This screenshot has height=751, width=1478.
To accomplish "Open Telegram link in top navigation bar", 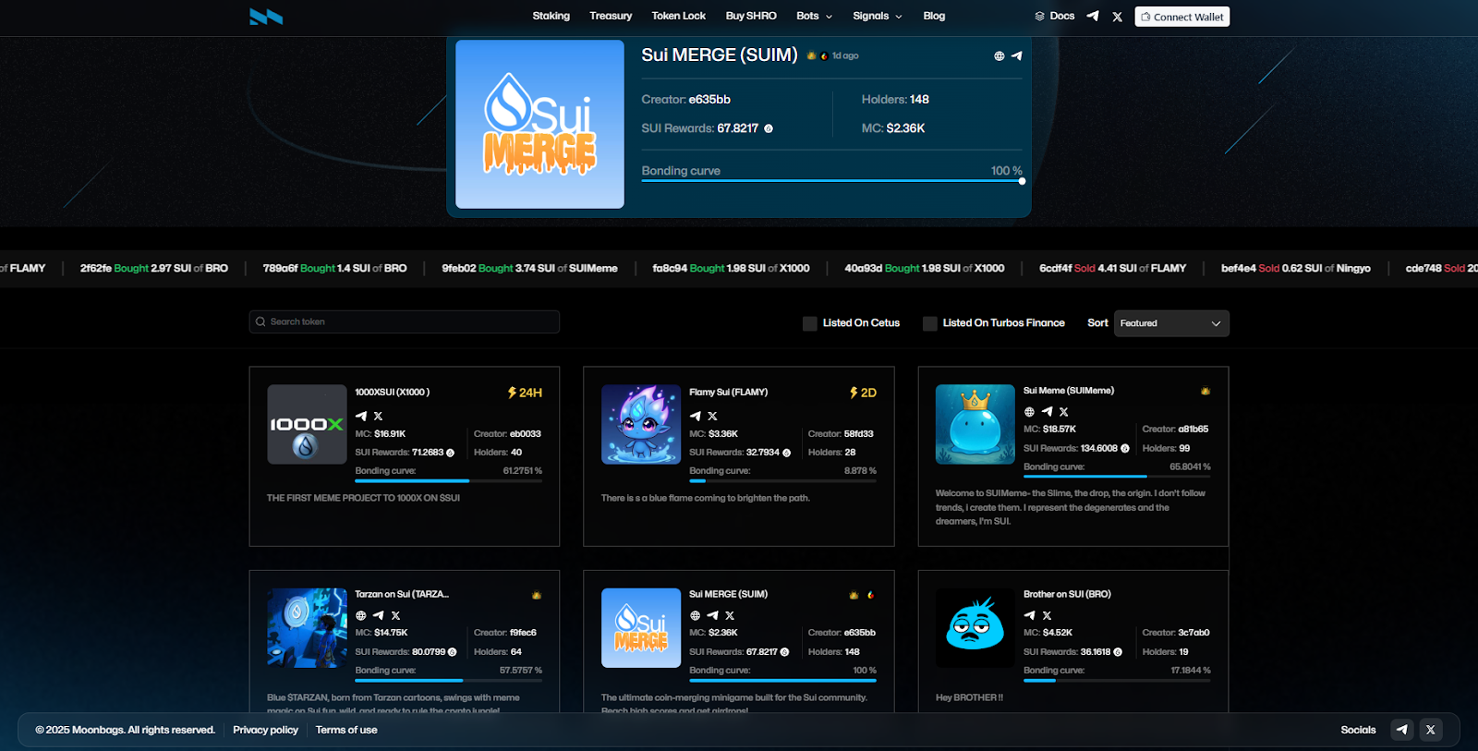I will pos(1093,16).
